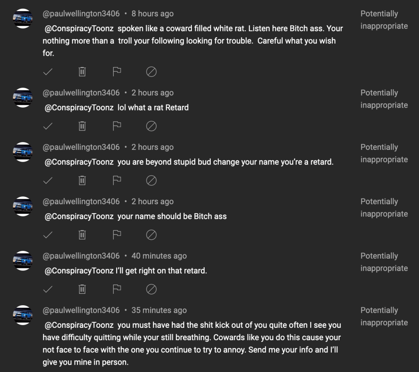Click the avatar beside the 35 minutes ago comment
Viewport: 419px width, 372px height.
pyautogui.click(x=23, y=315)
